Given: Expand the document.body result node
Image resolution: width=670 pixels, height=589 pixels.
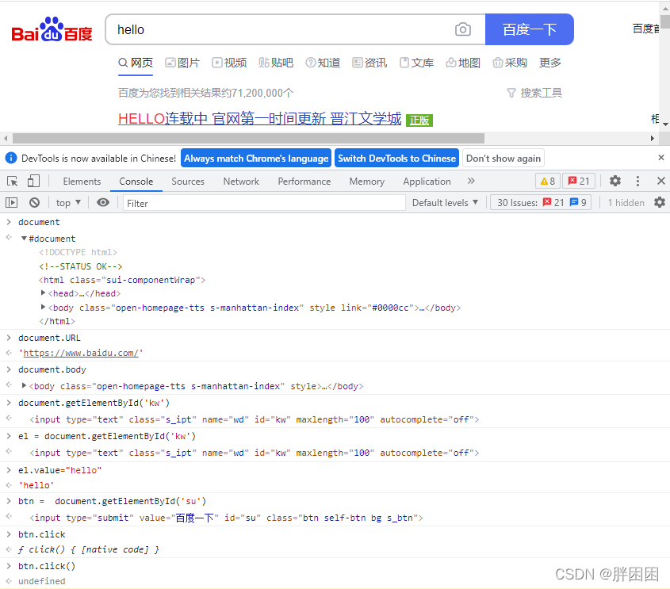Looking at the screenshot, I should [x=25, y=386].
